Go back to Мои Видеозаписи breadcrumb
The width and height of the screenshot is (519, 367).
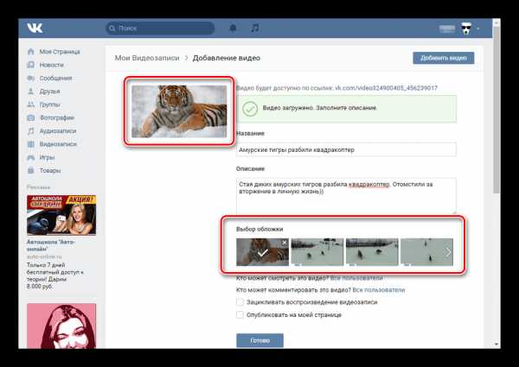(x=147, y=58)
